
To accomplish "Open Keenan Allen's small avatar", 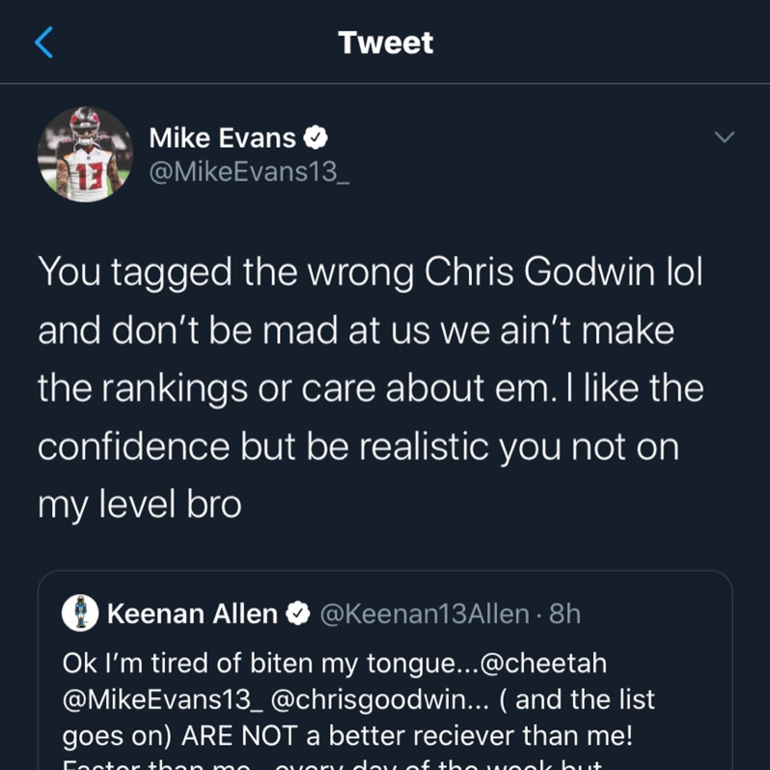I will point(80,613).
